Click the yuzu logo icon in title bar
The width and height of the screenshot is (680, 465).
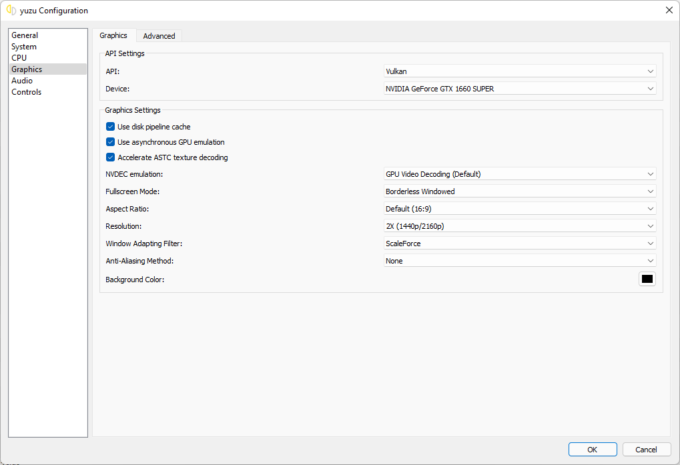click(x=11, y=10)
